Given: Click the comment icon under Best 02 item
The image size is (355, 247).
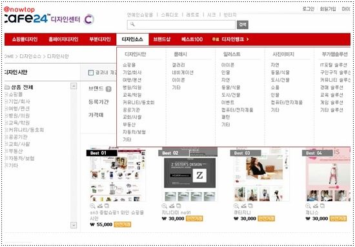Looking at the screenshot, I should [179, 206].
